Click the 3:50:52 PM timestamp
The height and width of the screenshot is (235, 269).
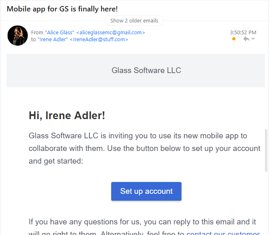(x=243, y=32)
